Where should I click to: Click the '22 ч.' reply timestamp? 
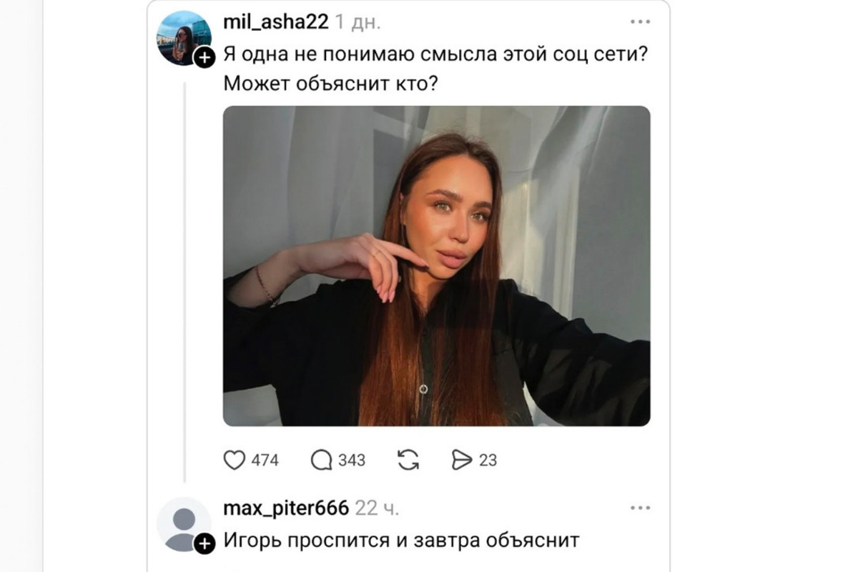coord(377,509)
